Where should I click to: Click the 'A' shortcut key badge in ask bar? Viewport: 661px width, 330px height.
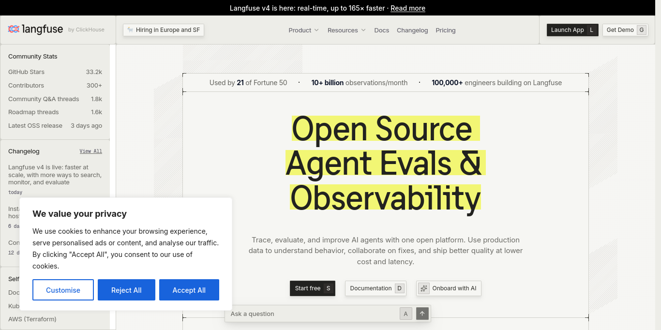click(x=406, y=314)
